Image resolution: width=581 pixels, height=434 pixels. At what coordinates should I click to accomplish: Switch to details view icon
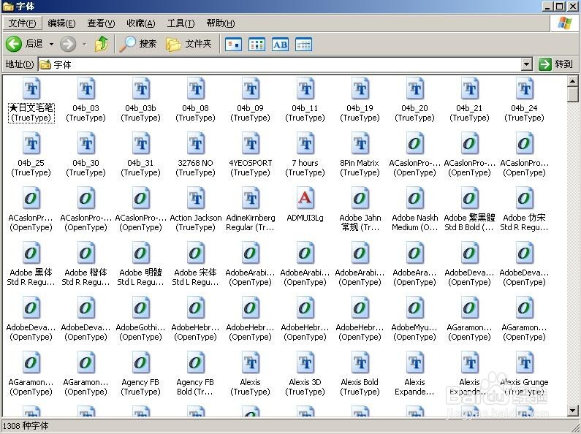click(x=303, y=45)
